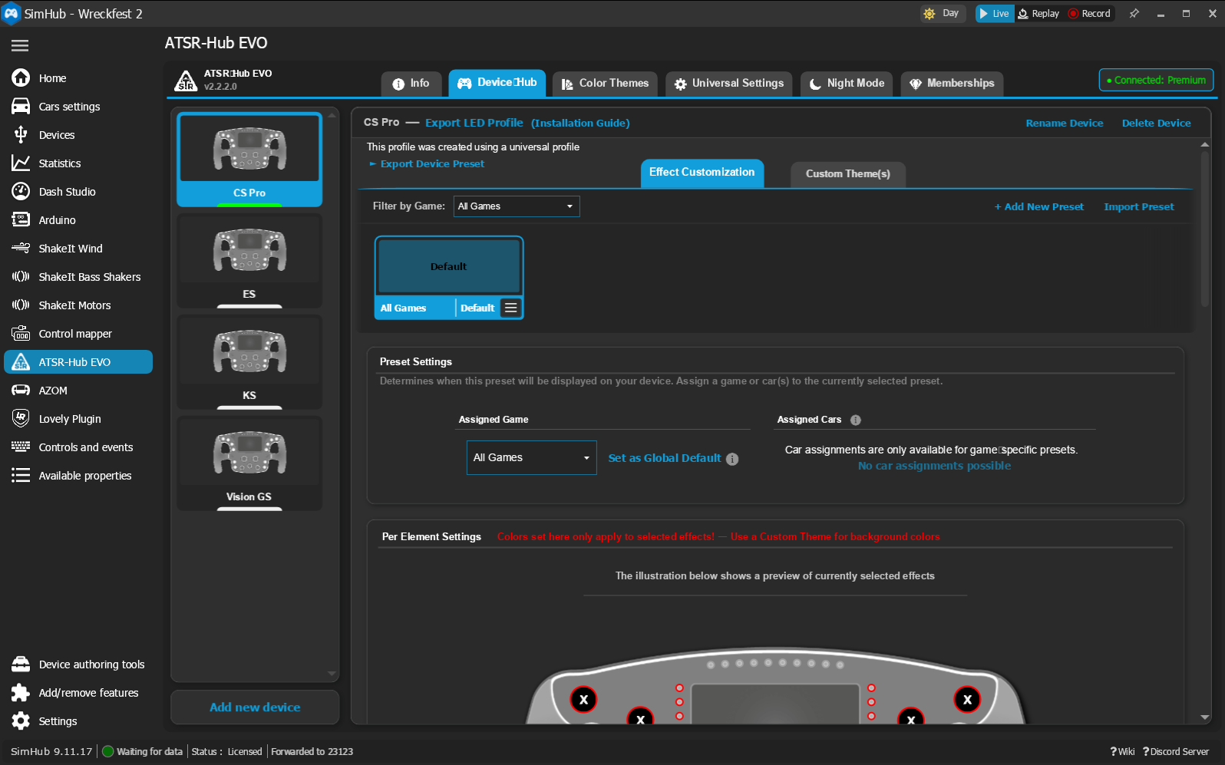Open the Memberships tab

(952, 84)
